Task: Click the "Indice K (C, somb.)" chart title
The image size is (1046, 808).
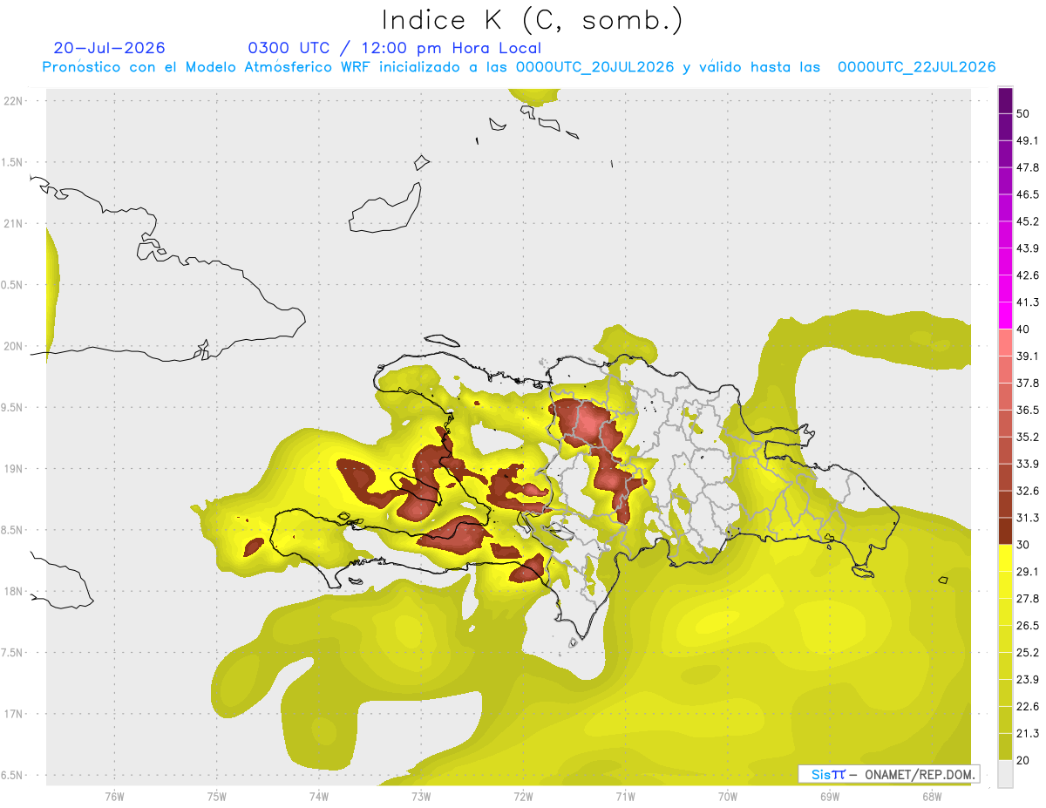Action: [x=532, y=20]
